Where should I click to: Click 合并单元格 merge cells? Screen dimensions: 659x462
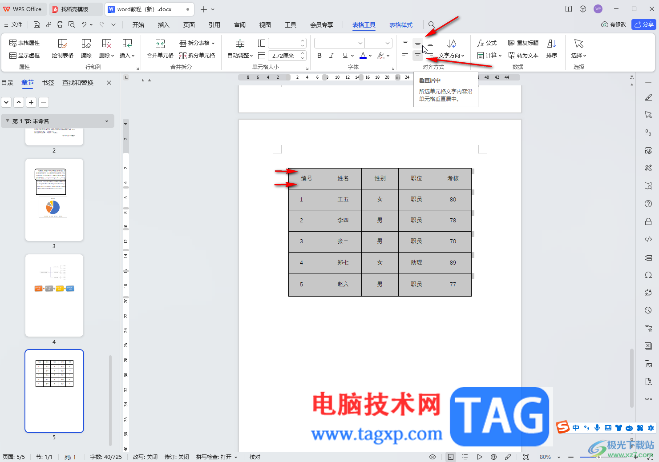160,48
